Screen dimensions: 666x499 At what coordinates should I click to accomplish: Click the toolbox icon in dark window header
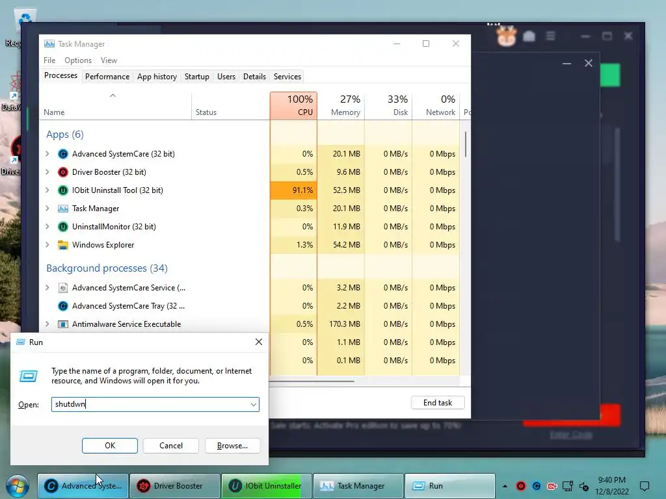529,36
